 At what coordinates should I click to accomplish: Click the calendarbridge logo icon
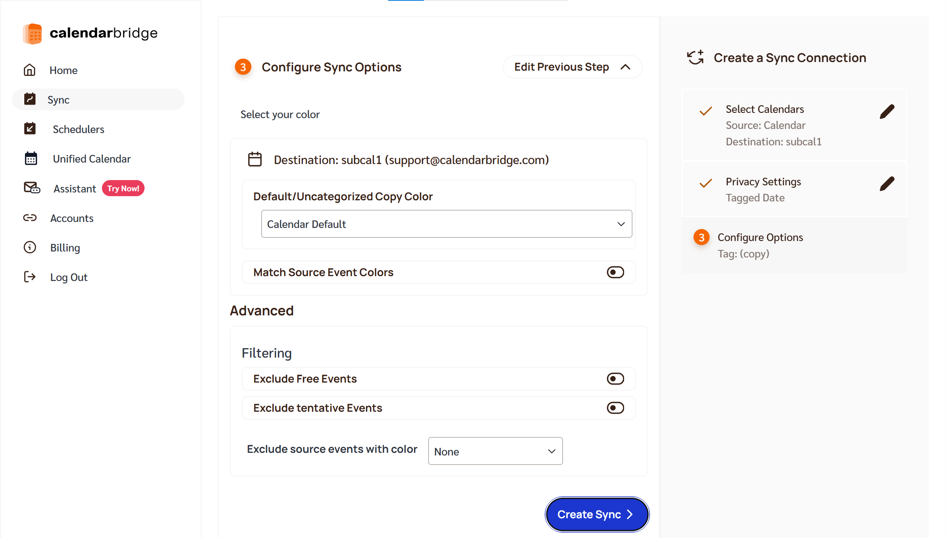click(x=32, y=34)
